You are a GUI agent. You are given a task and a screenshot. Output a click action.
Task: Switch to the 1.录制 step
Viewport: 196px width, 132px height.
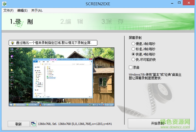pyautogui.click(x=21, y=22)
